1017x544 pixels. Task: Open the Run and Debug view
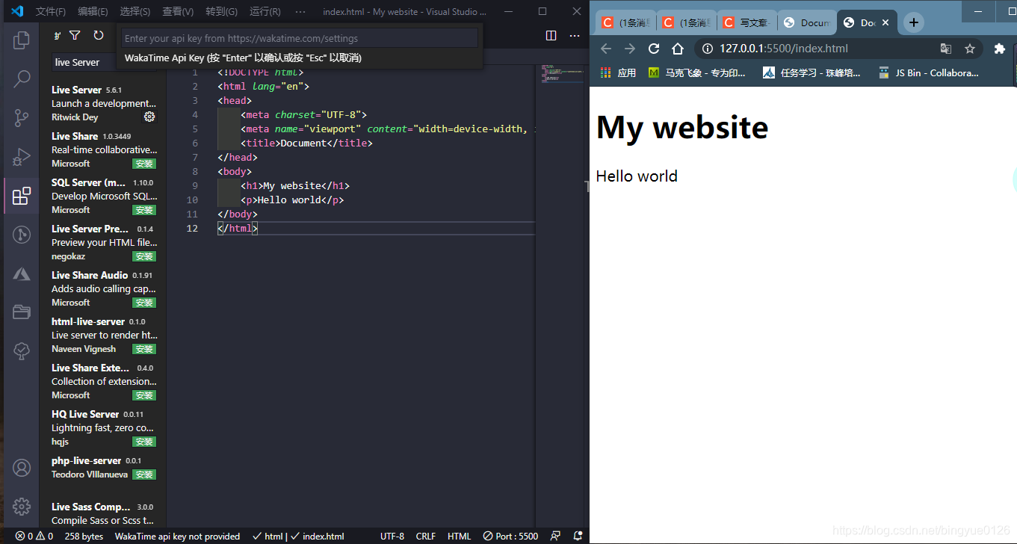click(x=22, y=156)
